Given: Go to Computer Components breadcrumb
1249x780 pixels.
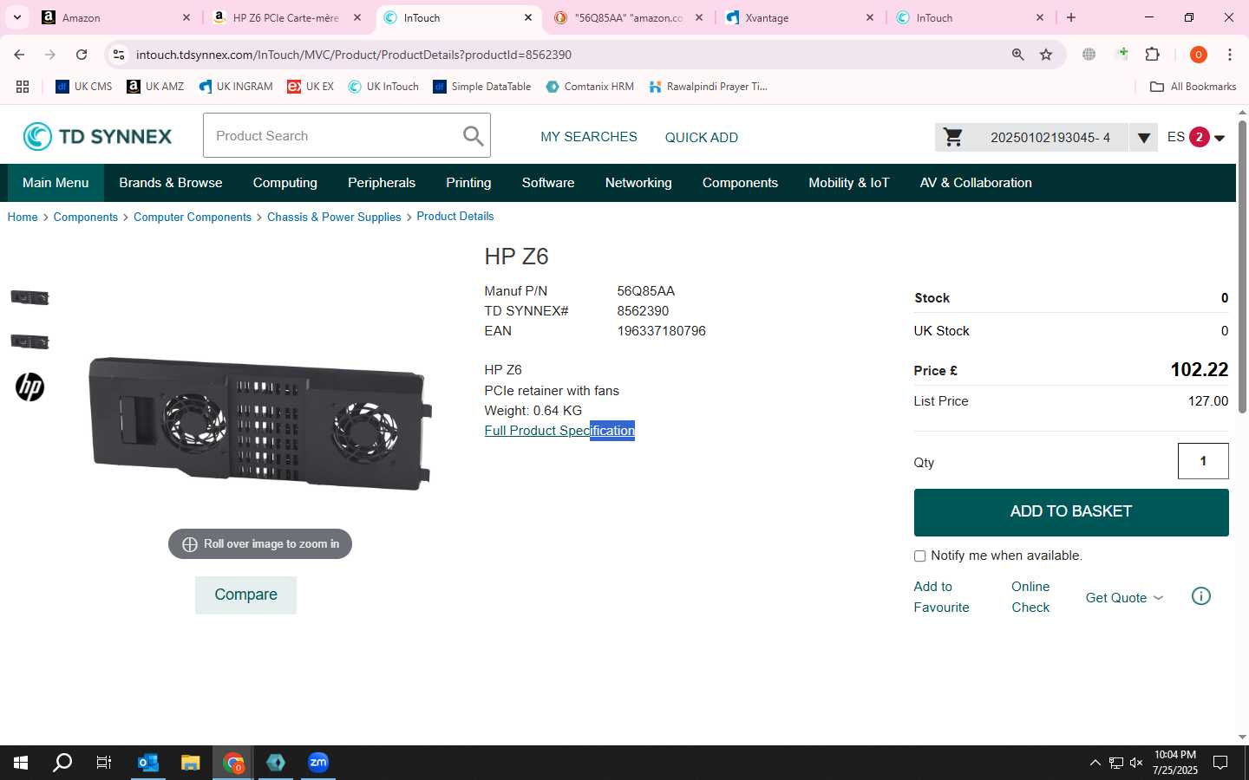Looking at the screenshot, I should 193,218.
